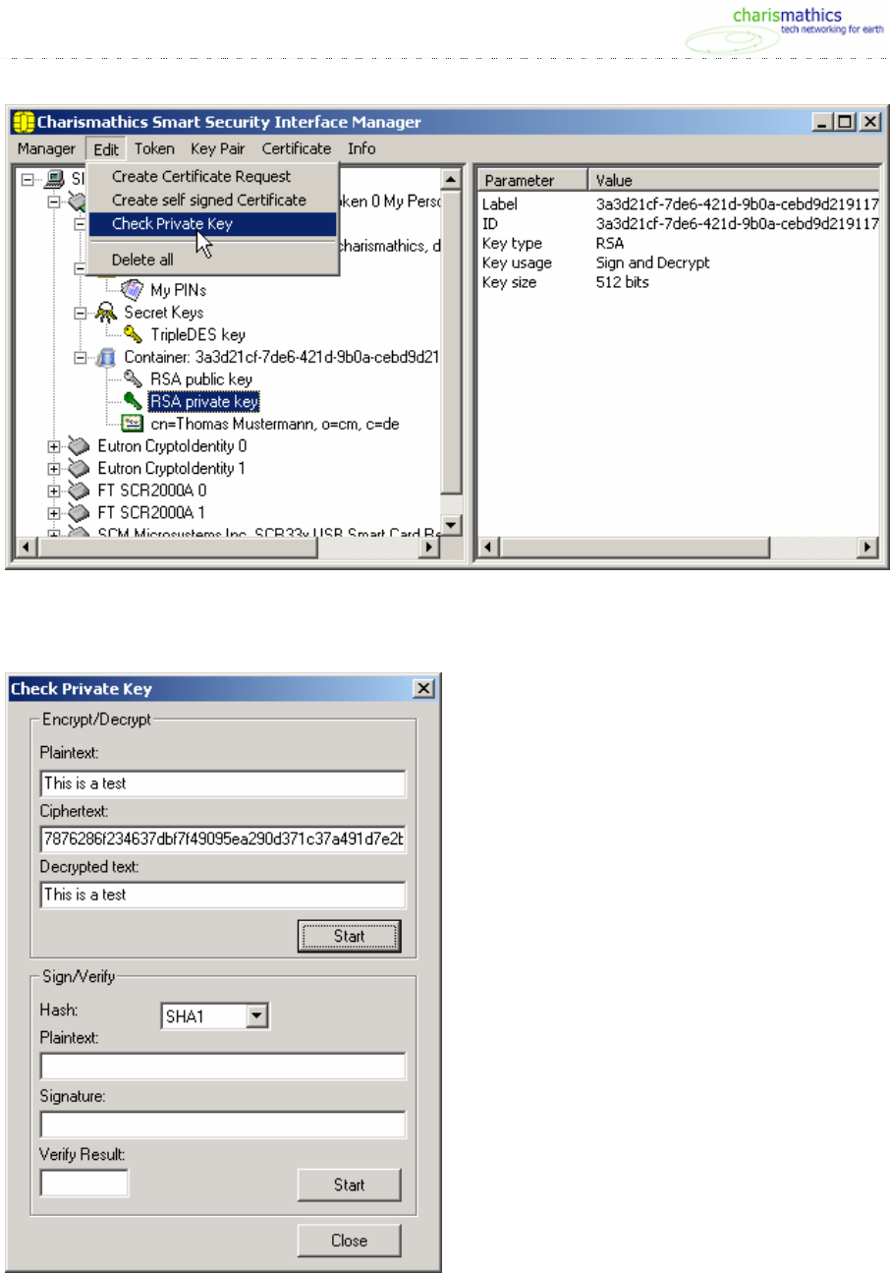Viewport: 890px width, 1273px height.
Task: Click the detail pane's scroll left arrow
Action: pos(487,547)
